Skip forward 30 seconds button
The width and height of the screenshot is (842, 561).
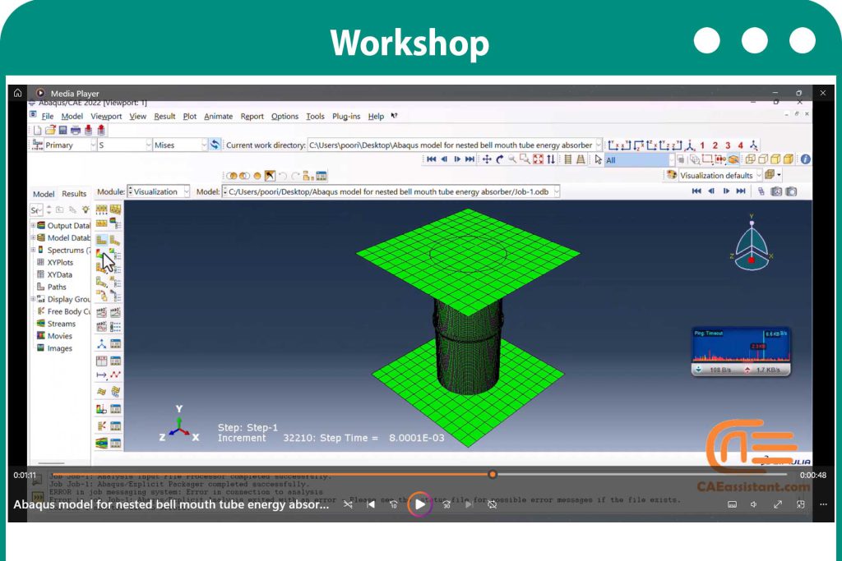446,504
